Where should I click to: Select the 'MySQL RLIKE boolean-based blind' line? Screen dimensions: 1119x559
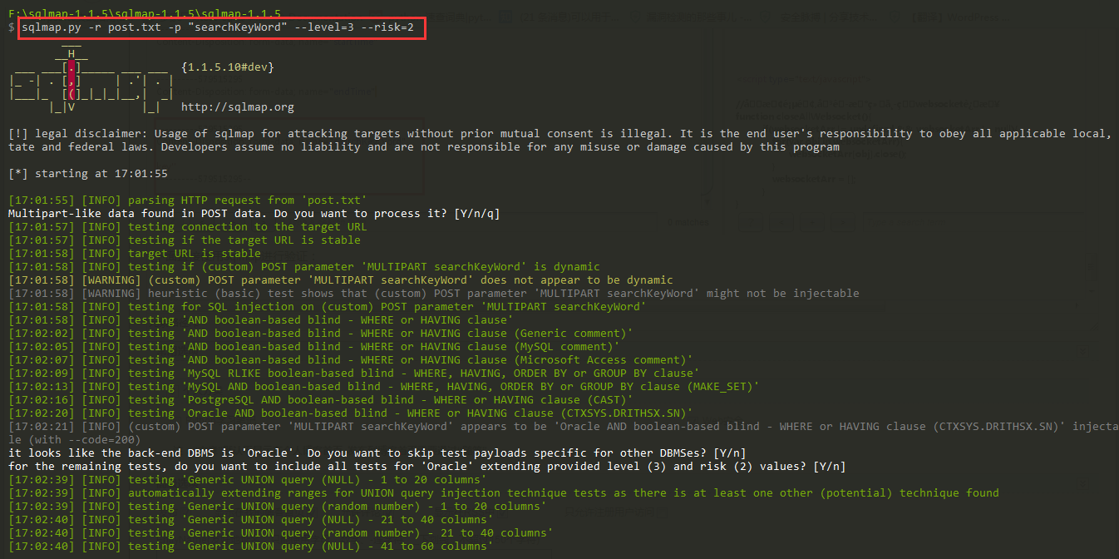[x=354, y=373]
